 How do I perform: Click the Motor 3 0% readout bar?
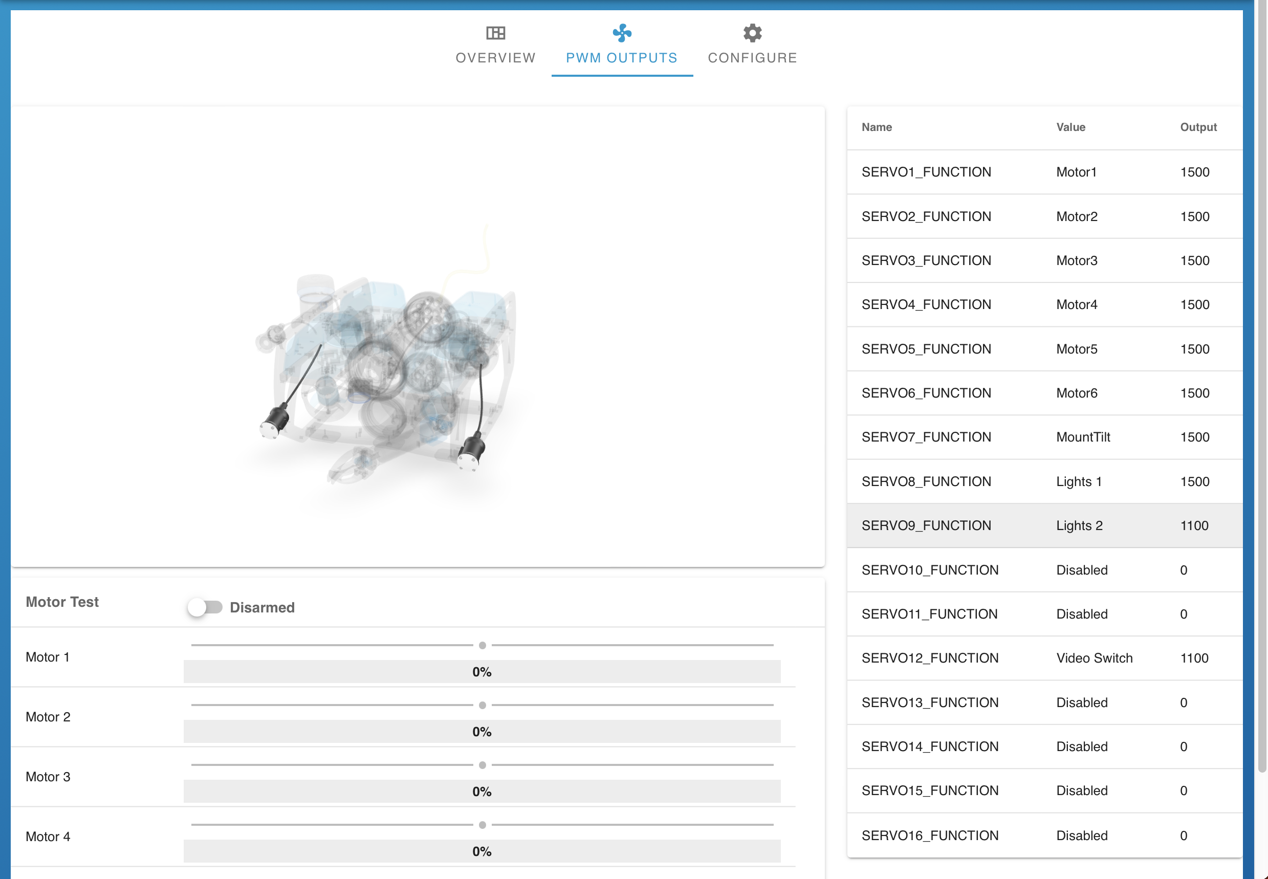(x=482, y=792)
